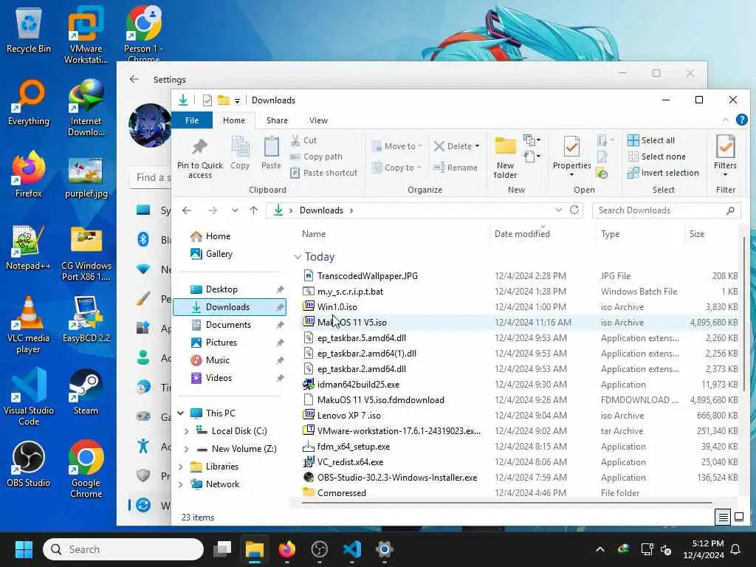Open OBS Studio from the taskbar
This screenshot has width=756, height=567.
[x=319, y=549]
